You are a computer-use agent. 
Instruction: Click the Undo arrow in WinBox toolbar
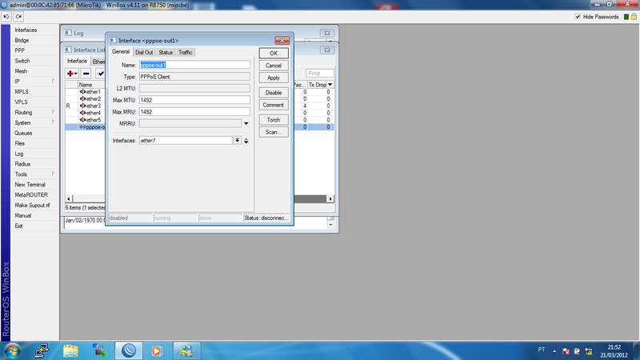tap(6, 17)
